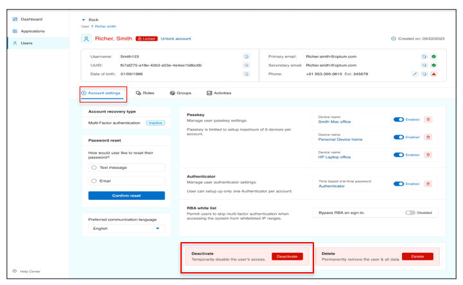Select Email password reset option

click(127, 181)
